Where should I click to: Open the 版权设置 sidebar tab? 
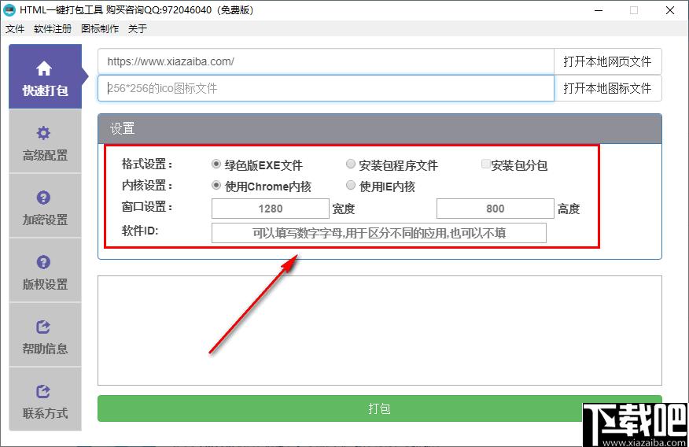(x=46, y=271)
